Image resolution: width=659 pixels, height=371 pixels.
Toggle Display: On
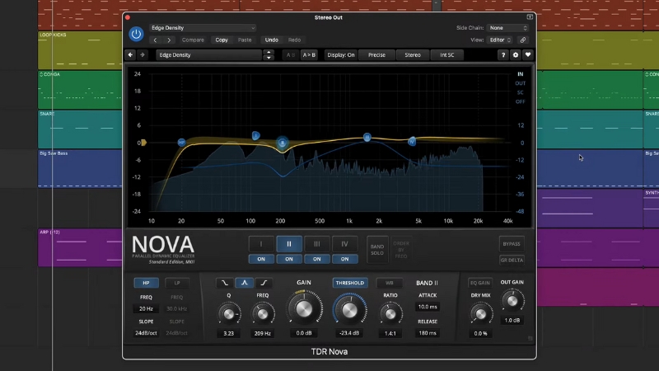click(341, 54)
